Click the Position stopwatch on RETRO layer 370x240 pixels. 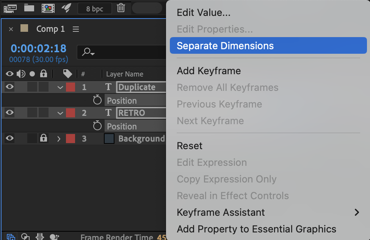[x=97, y=126]
